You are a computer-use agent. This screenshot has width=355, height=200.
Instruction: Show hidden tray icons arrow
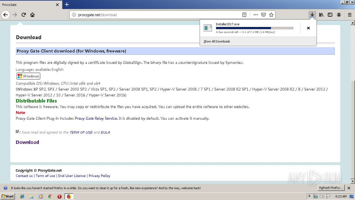pyautogui.click(x=310, y=196)
